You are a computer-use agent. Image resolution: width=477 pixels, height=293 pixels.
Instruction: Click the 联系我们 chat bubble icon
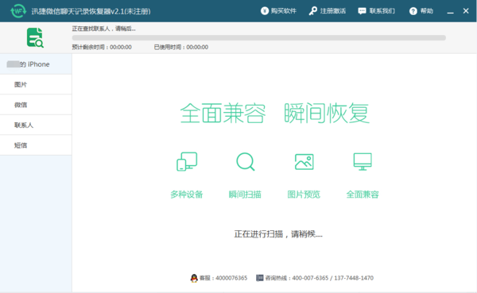click(x=362, y=11)
